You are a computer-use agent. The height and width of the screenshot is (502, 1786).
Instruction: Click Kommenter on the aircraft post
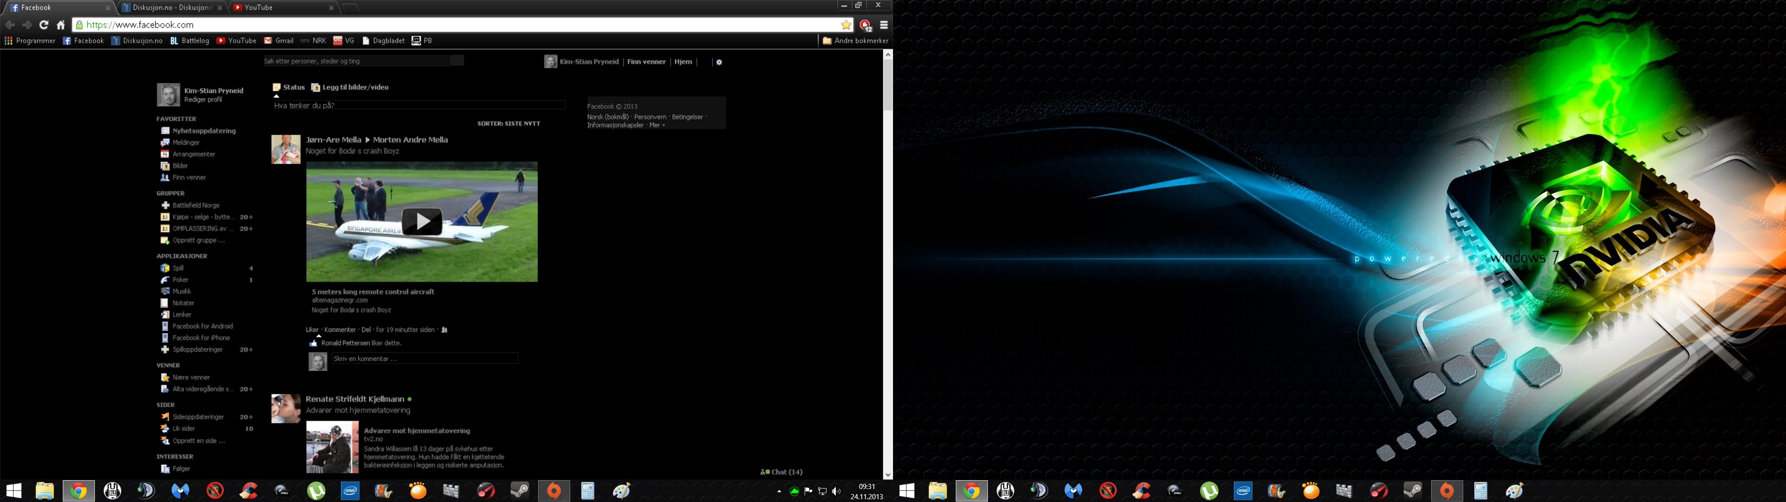340,330
